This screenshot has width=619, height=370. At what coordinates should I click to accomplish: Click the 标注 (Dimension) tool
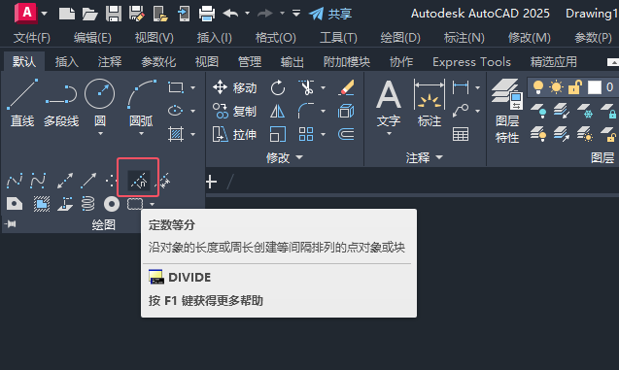click(430, 103)
